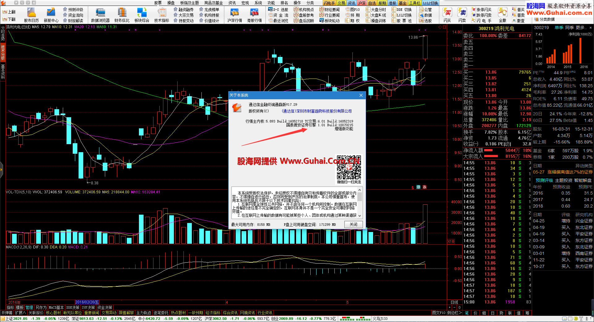Viewport: 594px width, 322px height.
Task: Click the home navigation icon in title bar
Action: tap(16, 2)
